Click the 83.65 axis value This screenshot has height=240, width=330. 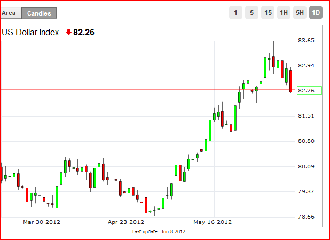[306, 40]
